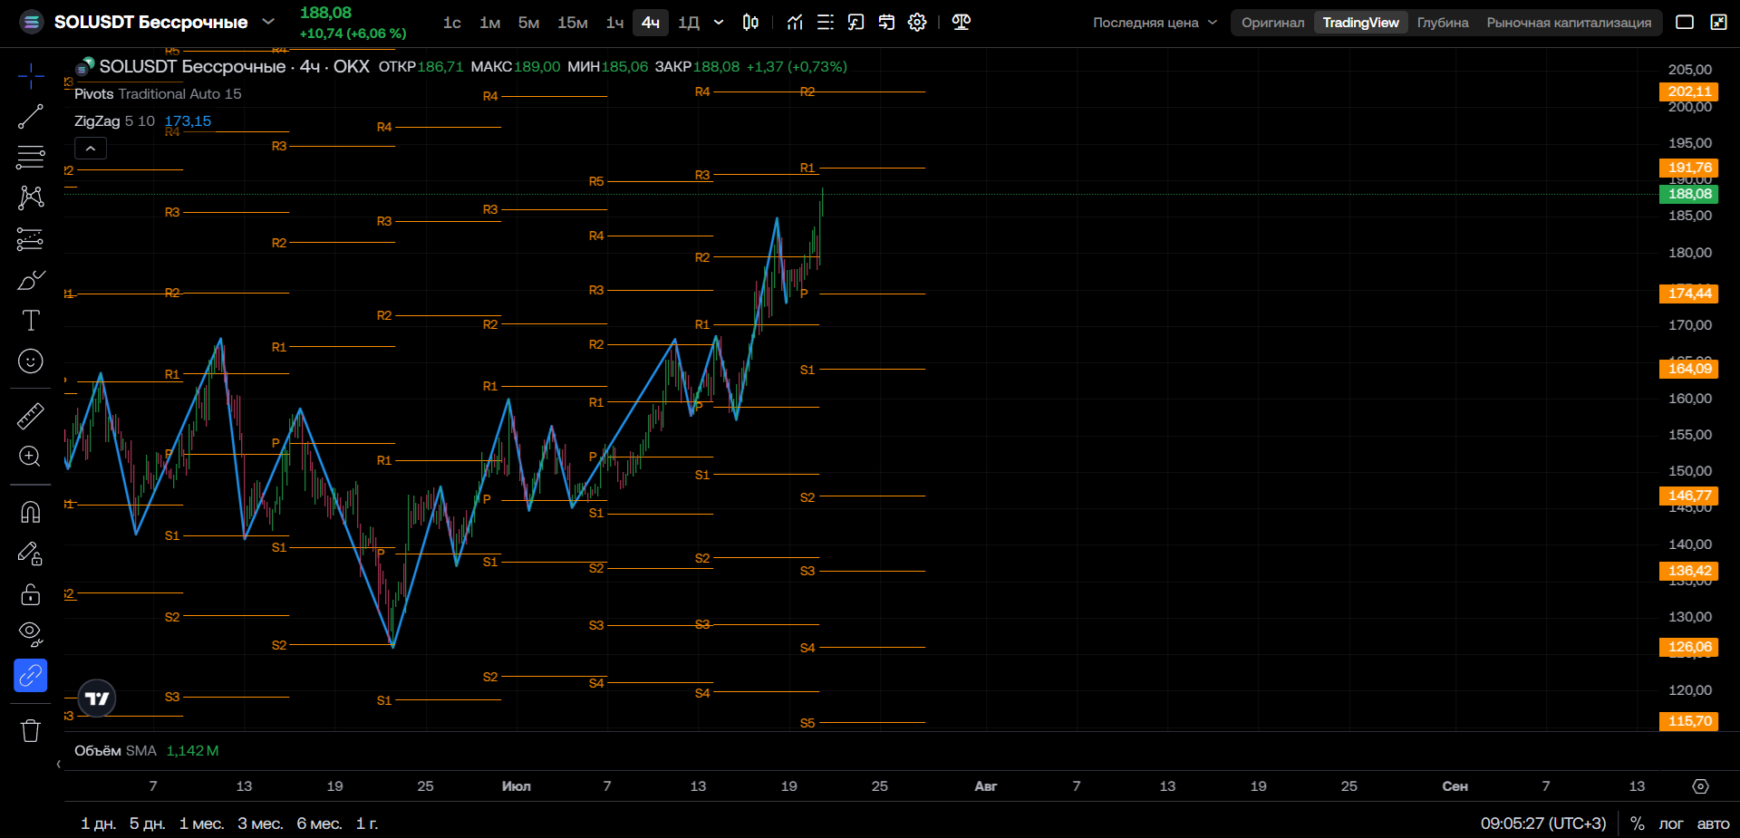
Task: Set range to 6 мес.
Action: [x=319, y=824]
